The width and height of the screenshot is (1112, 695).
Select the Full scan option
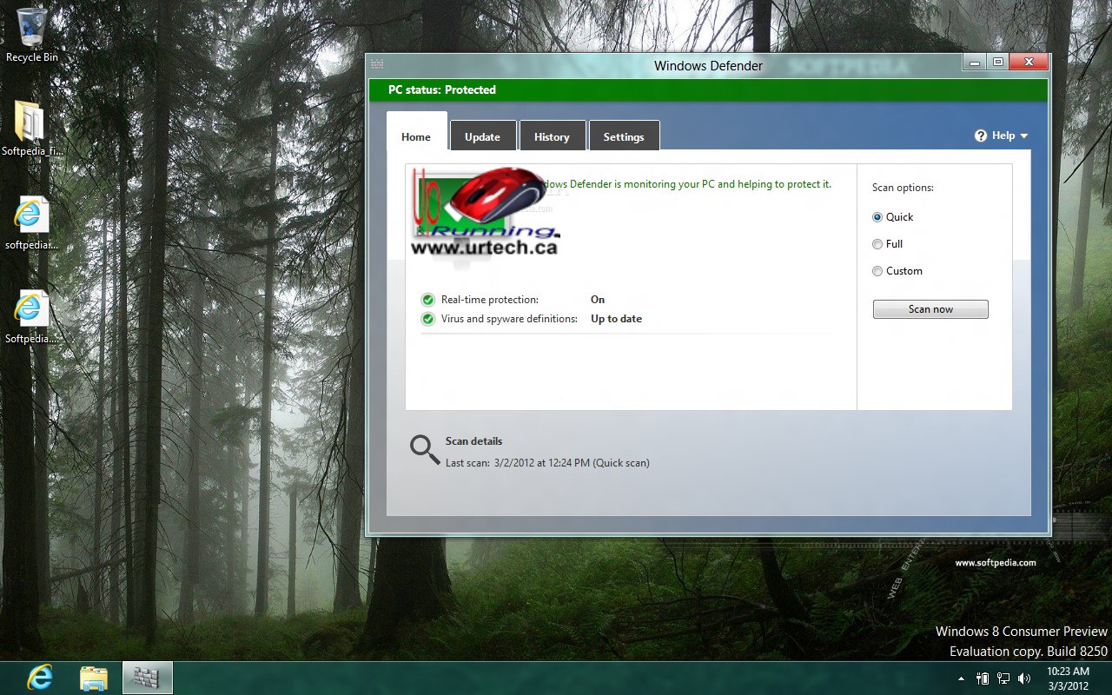877,244
